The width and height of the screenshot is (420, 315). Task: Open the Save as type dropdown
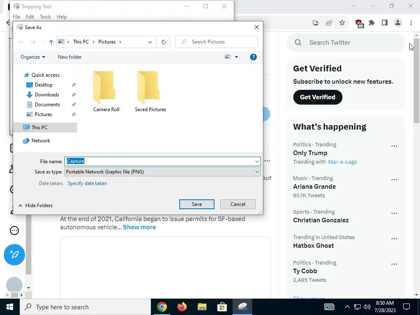pyautogui.click(x=257, y=172)
